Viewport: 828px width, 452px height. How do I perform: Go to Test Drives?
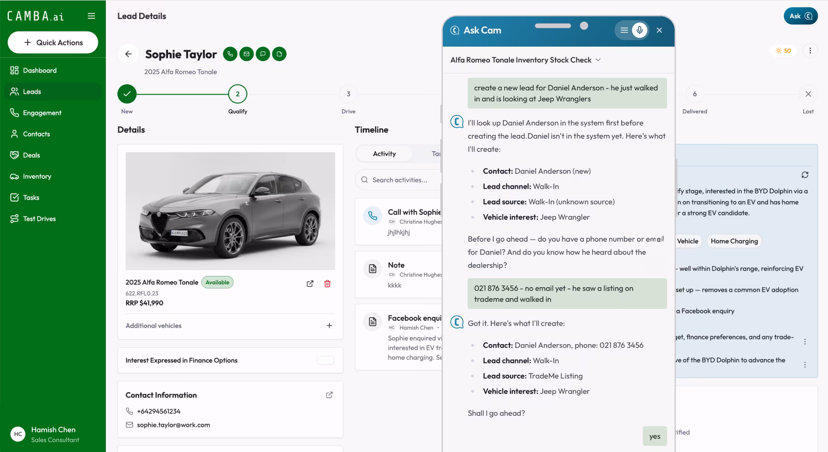pos(53,219)
